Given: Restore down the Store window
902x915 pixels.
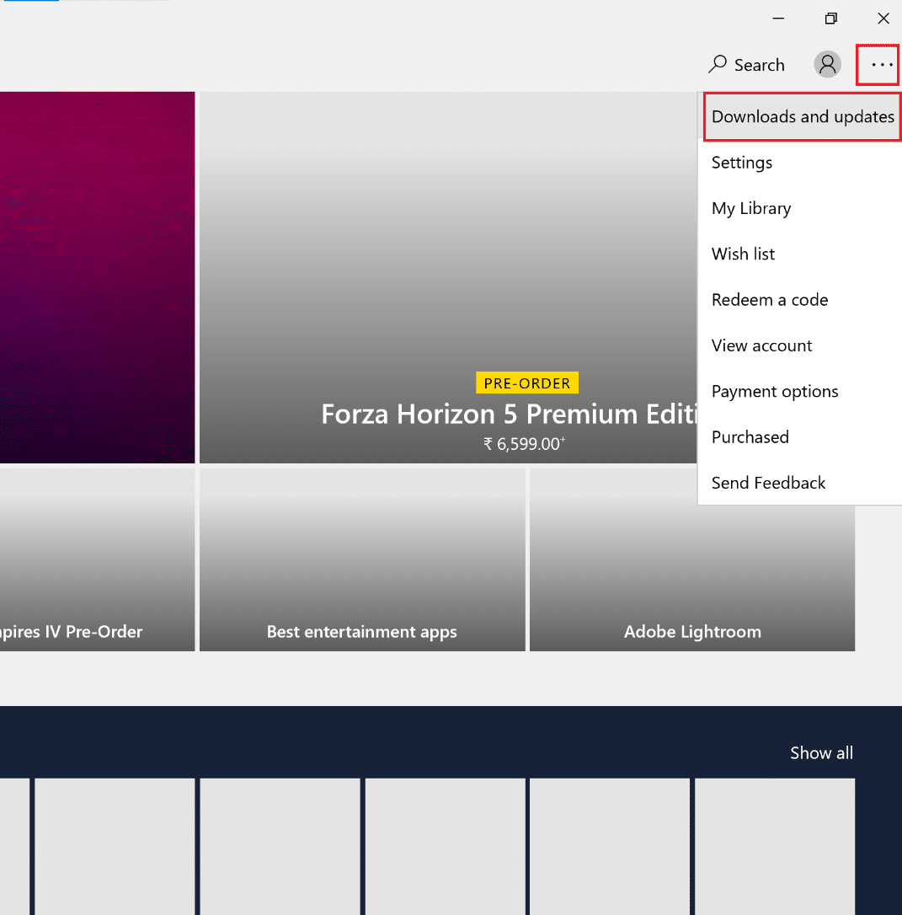Looking at the screenshot, I should (x=830, y=19).
